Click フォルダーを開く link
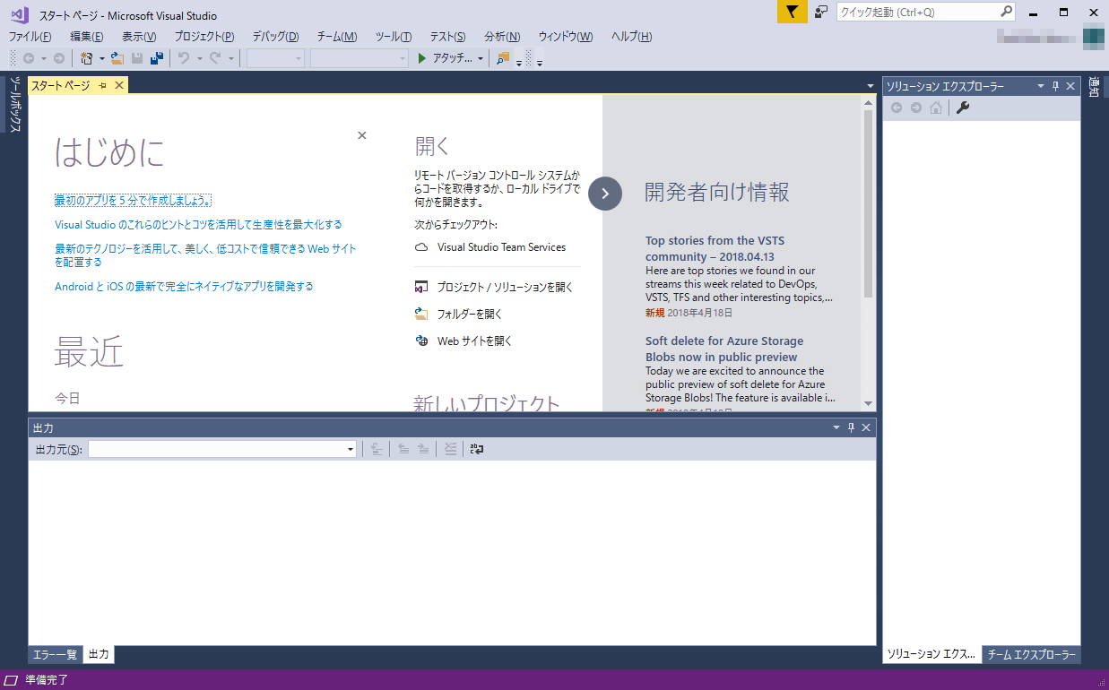 click(x=470, y=315)
